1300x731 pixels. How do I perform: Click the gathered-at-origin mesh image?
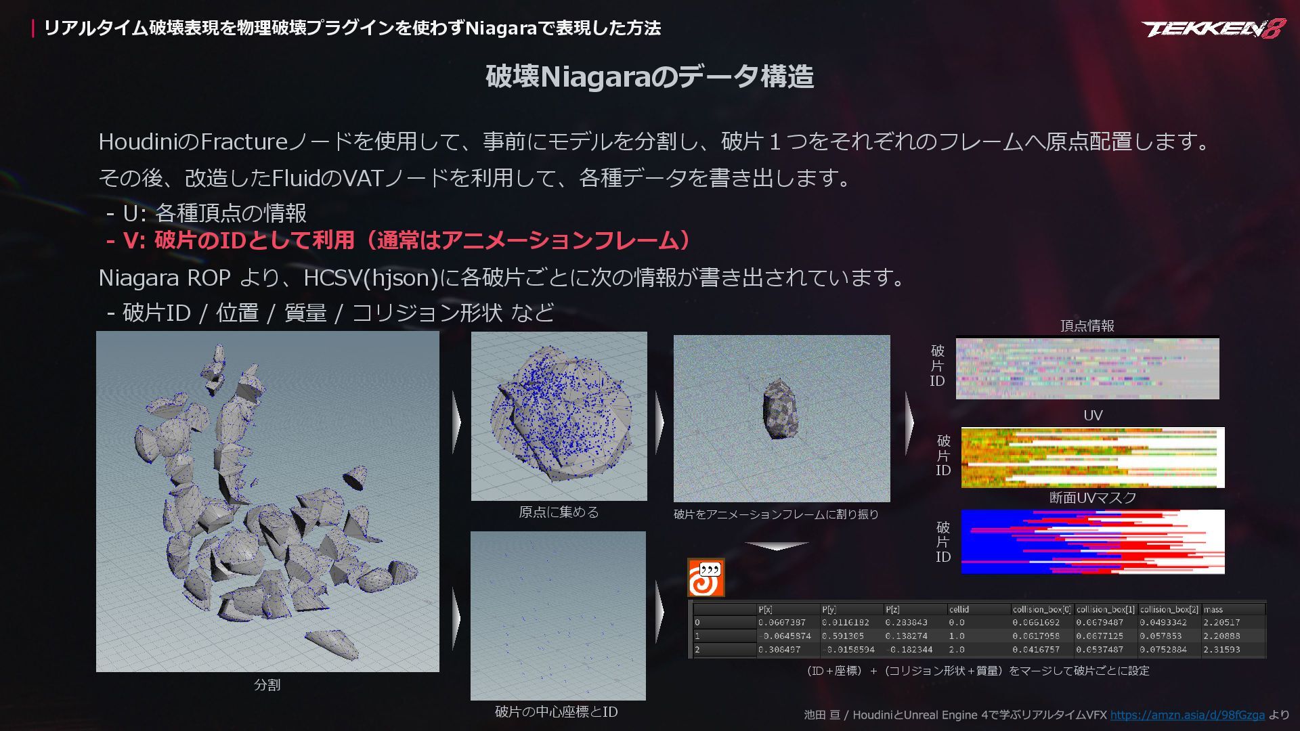tap(559, 416)
